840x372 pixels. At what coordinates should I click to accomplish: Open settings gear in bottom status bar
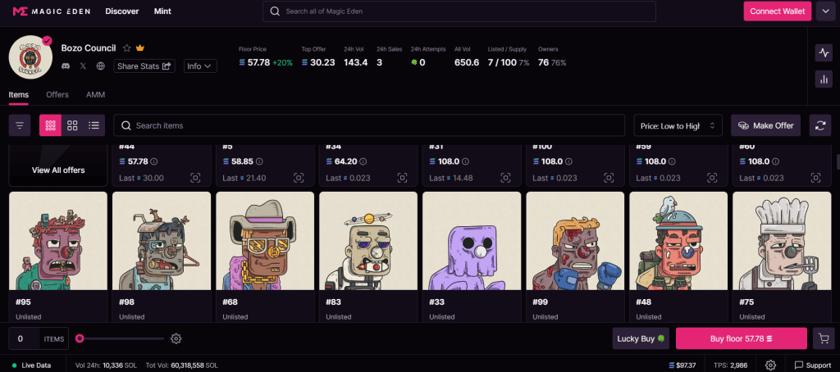[x=770, y=365]
